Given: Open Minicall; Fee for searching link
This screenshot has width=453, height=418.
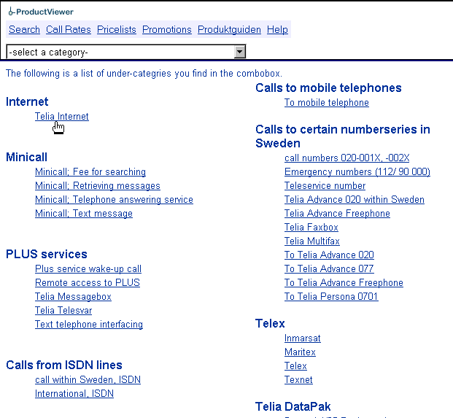Looking at the screenshot, I should pos(90,171).
